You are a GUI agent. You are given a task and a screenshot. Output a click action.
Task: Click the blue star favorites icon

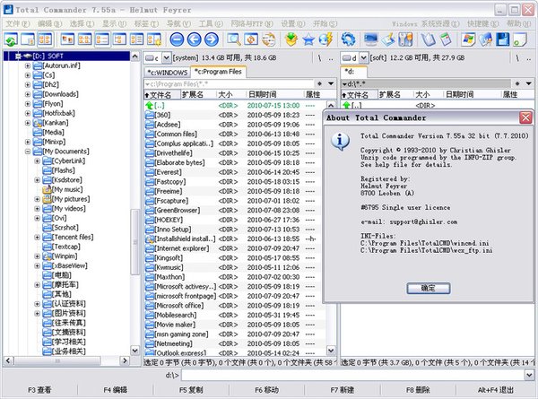[310, 39]
